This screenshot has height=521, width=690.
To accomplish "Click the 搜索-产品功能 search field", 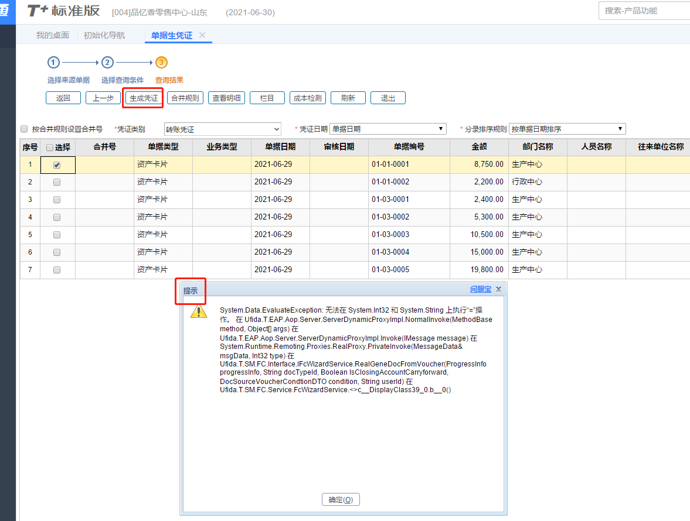I will (644, 11).
